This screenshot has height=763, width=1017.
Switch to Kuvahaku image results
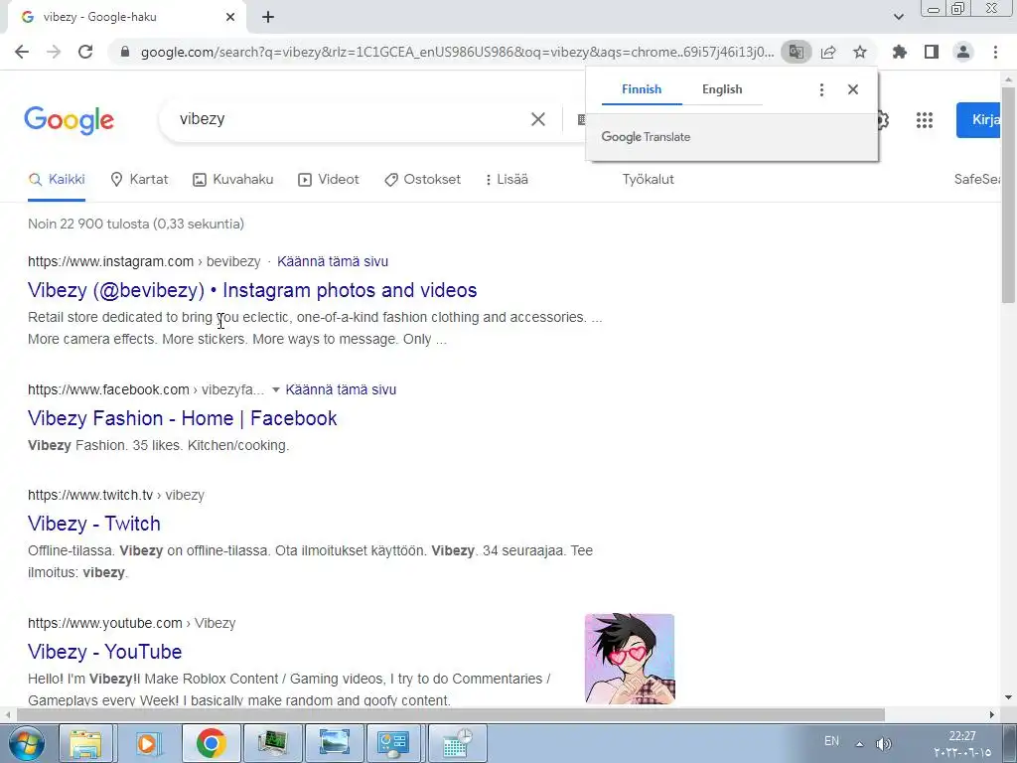pyautogui.click(x=233, y=180)
